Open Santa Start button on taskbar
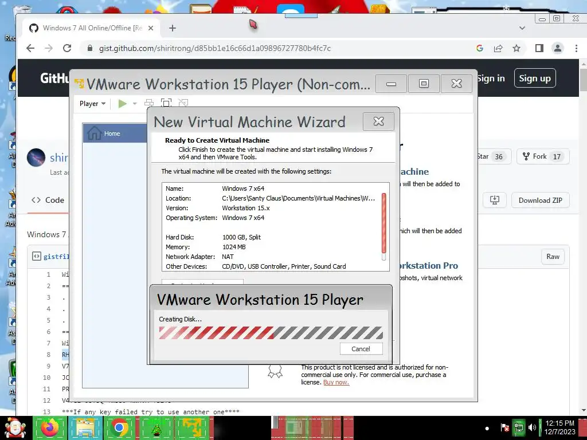Screen dimensions: 587x440 point(15,427)
